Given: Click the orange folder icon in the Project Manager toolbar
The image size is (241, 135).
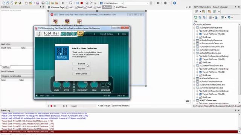Looking at the screenshot, I should click(209, 12).
